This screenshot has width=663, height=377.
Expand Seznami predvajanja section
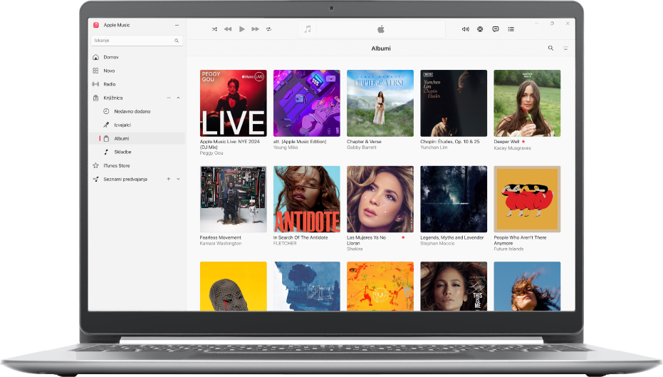179,179
